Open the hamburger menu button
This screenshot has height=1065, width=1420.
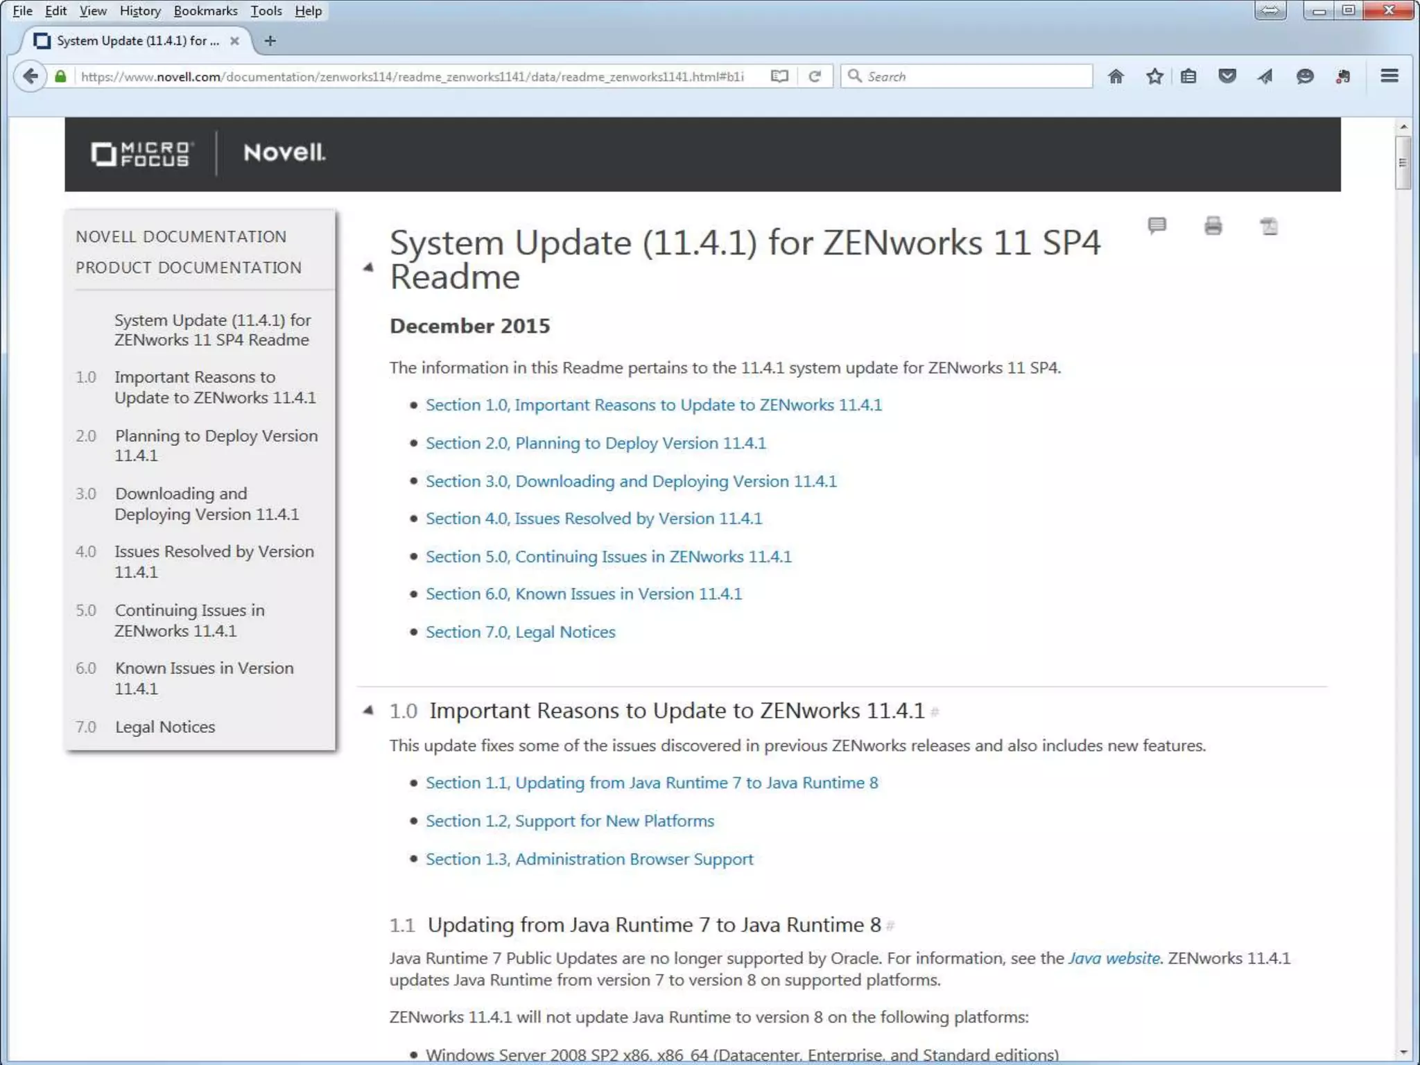[1389, 76]
